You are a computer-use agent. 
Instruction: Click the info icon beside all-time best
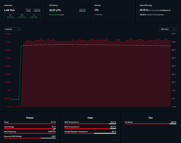170,10
